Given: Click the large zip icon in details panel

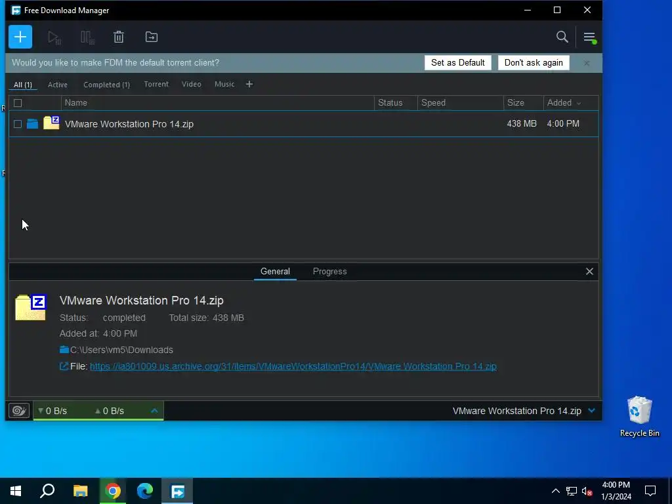Looking at the screenshot, I should [x=30, y=307].
